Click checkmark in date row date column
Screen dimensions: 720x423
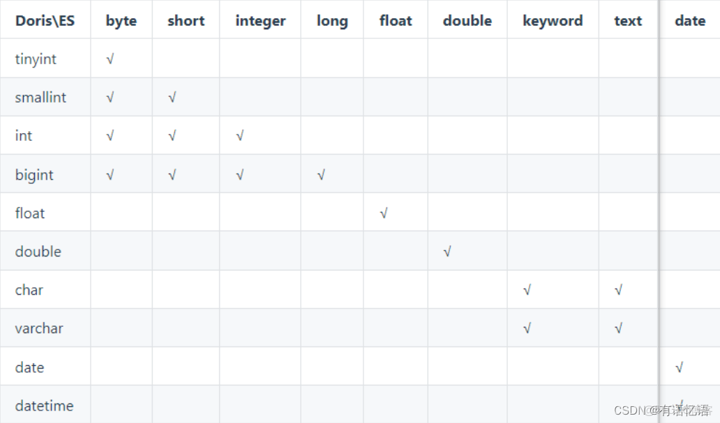pyautogui.click(x=679, y=367)
